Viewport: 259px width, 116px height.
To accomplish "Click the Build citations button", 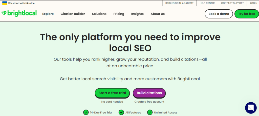I will (x=149, y=93).
